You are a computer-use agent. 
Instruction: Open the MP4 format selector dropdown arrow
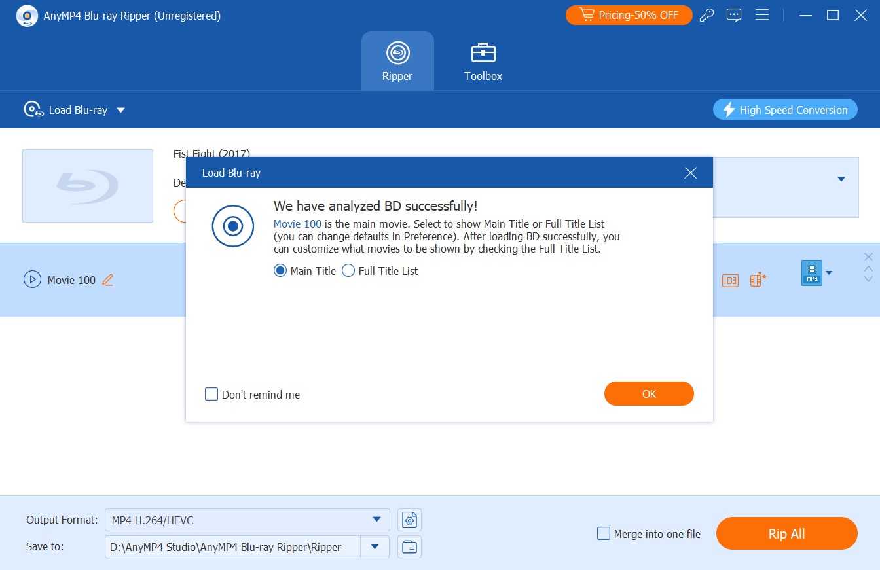point(829,274)
